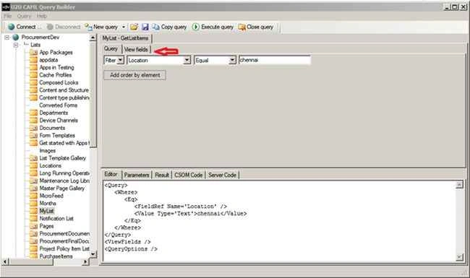Click Apps in Testing folder icon
The image size is (470, 278).
(33, 68)
